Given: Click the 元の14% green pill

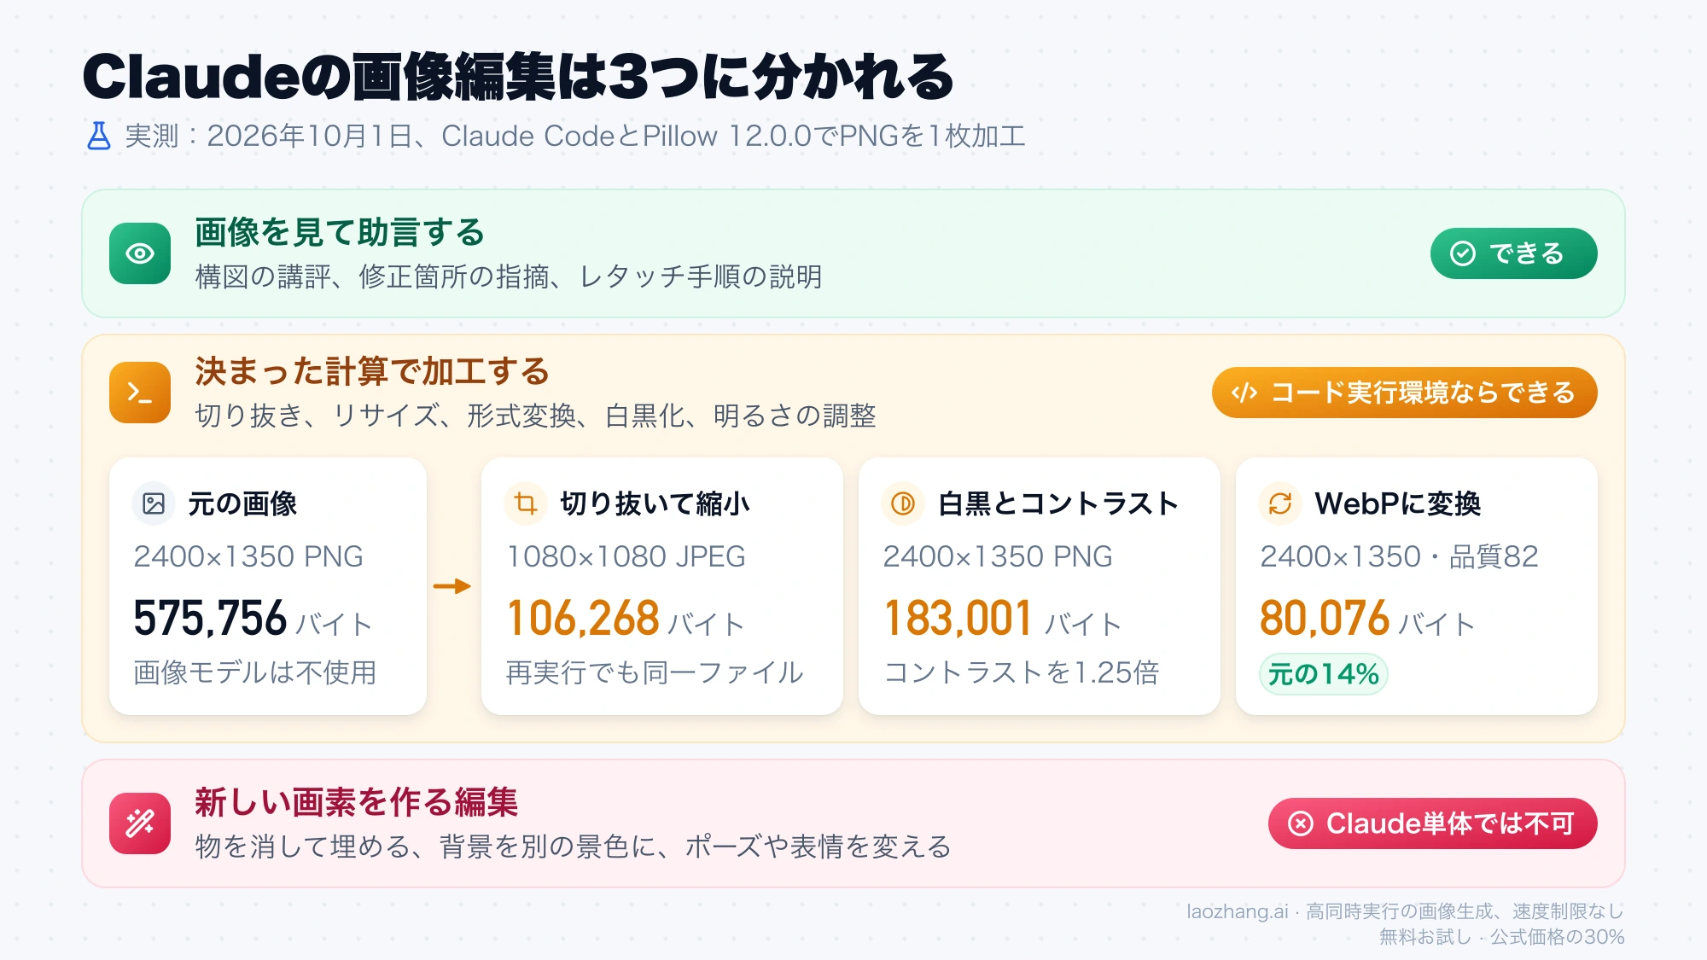Looking at the screenshot, I should pos(1324,674).
